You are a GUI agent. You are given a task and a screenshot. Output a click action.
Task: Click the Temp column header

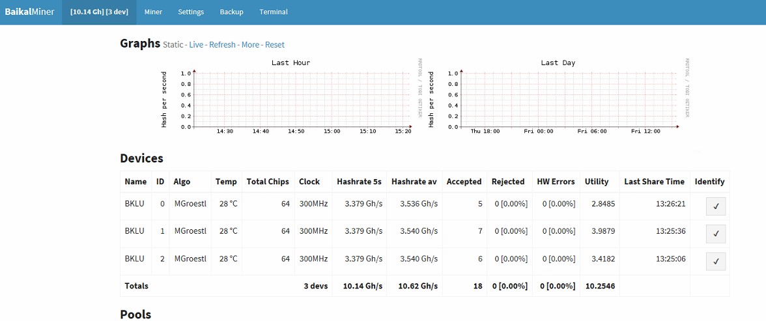point(226,182)
